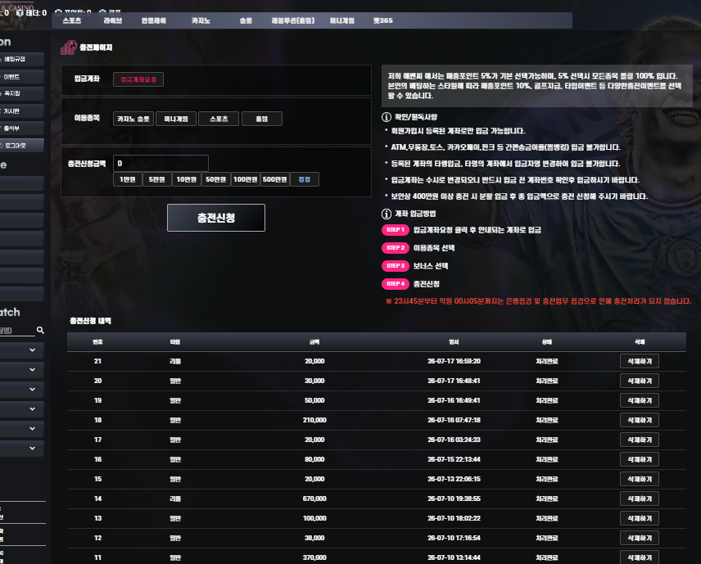The height and width of the screenshot is (564, 701).
Task: Add 1만원 to charge amount
Action: 128,179
